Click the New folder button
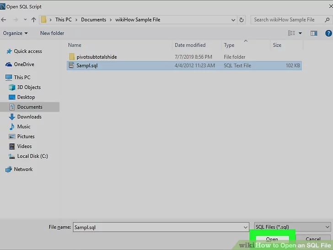The width and height of the screenshot is (333, 250). click(52, 33)
